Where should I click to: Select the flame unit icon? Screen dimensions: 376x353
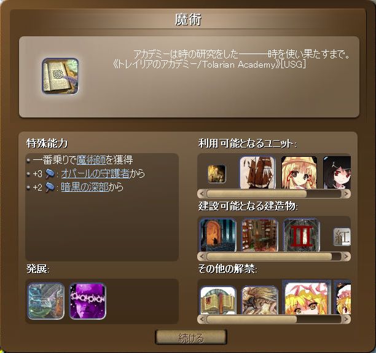(216, 174)
